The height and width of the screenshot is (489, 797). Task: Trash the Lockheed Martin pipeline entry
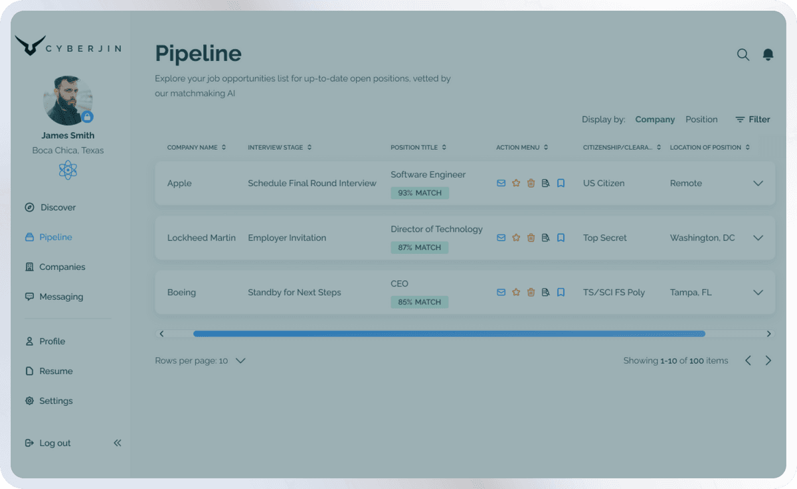531,238
